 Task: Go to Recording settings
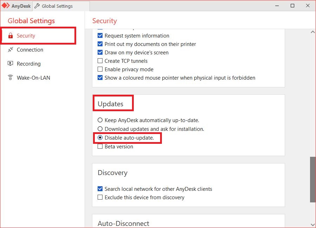29,63
